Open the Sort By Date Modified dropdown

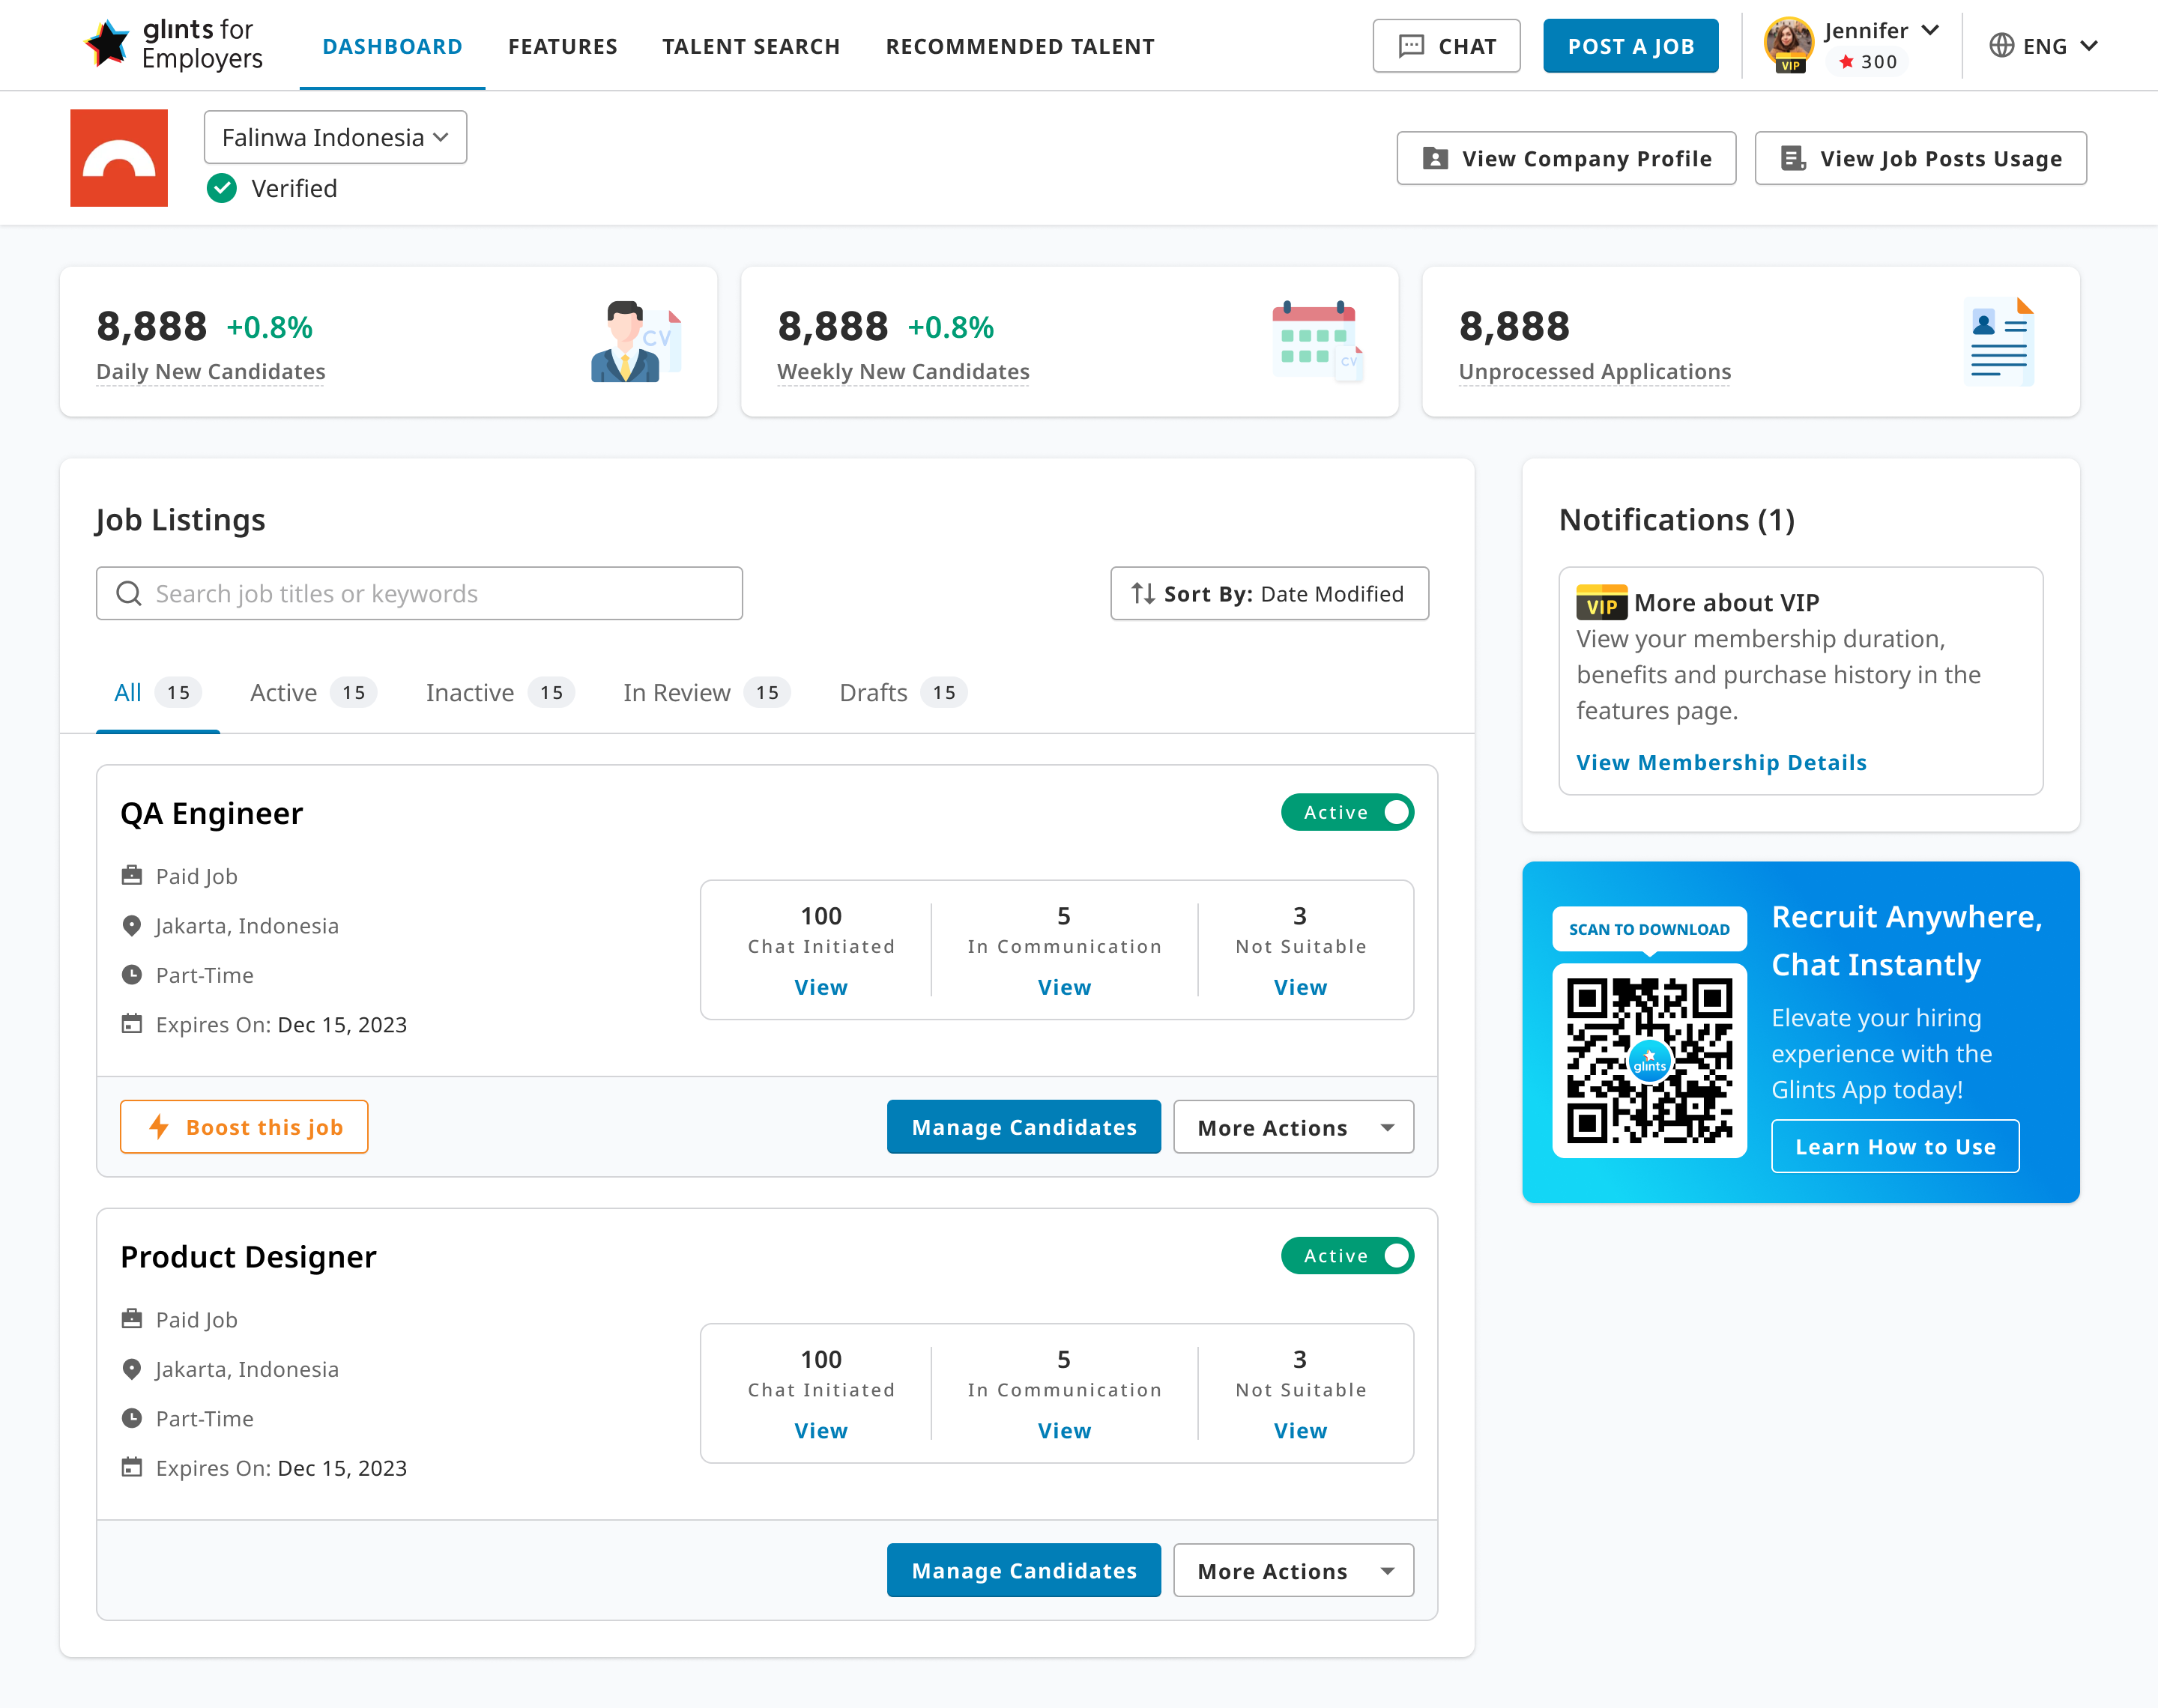1269,594
